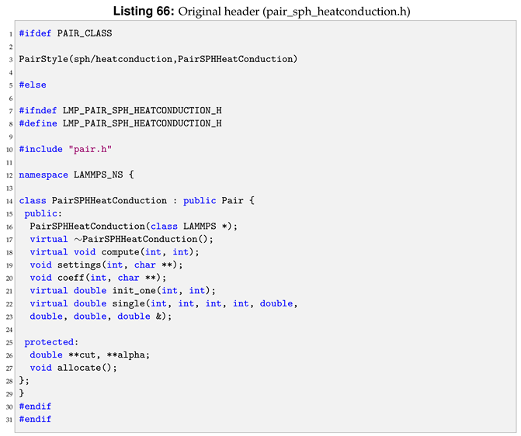Click the '};' class closing on line 28
The width and height of the screenshot is (521, 436).
tap(24, 381)
